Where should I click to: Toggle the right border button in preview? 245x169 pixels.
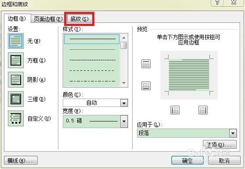coord(203,110)
